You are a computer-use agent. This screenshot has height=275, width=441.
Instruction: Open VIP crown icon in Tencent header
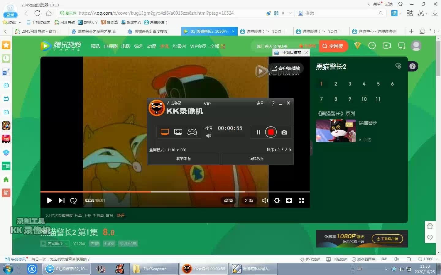pos(357,46)
